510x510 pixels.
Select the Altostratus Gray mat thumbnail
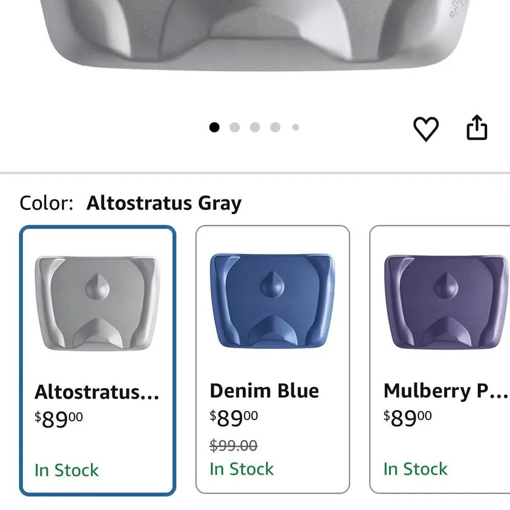[97, 303]
